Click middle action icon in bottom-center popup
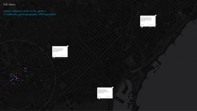This screenshot has width=197, height=111. (109, 96)
